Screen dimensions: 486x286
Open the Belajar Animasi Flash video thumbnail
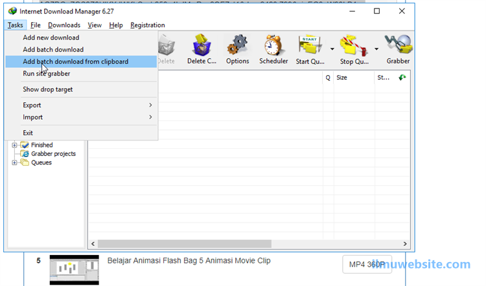pyautogui.click(x=75, y=270)
